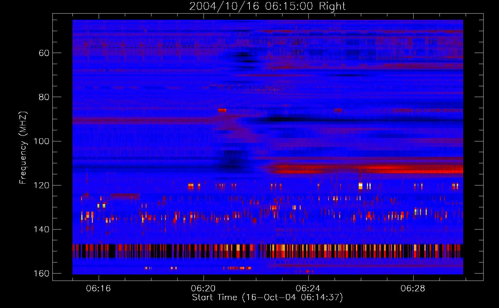The height and width of the screenshot is (308, 499).
Task: Click the 80 frequency tick label
Action: point(44,97)
